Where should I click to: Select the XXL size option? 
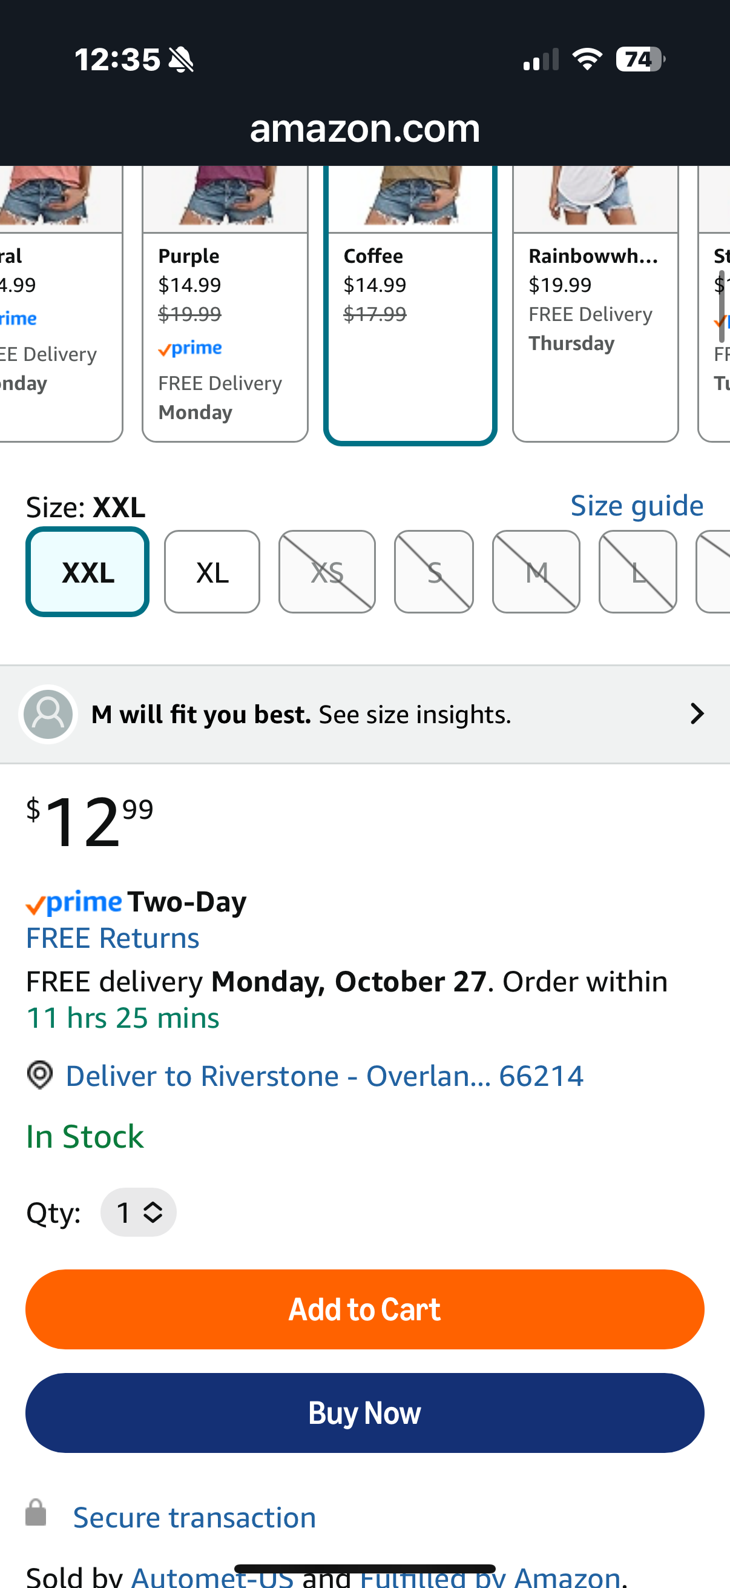point(88,572)
